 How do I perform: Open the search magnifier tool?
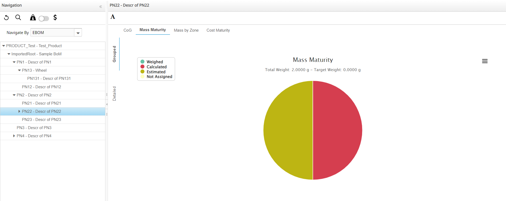click(18, 18)
